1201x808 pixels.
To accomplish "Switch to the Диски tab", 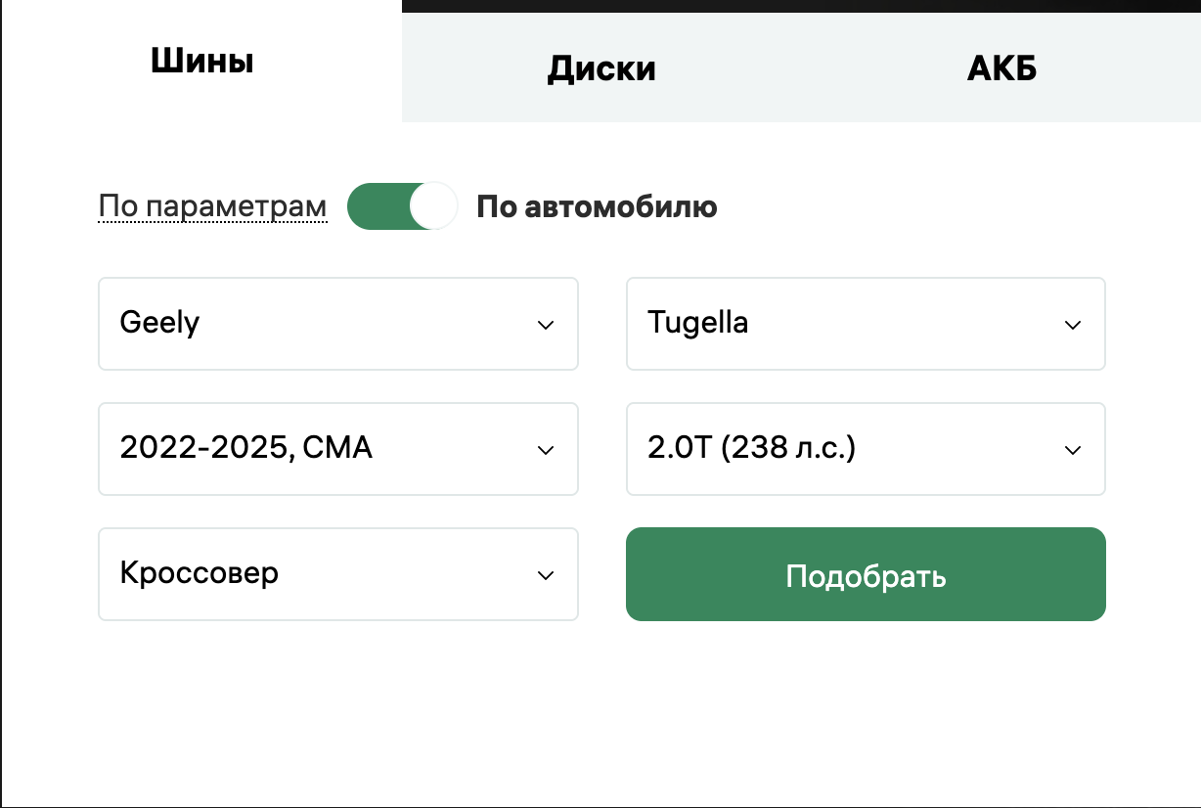I will pyautogui.click(x=600, y=67).
